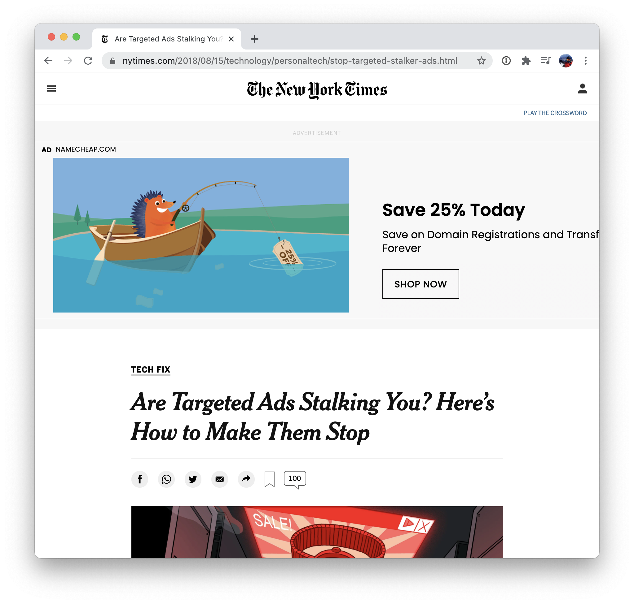Share article via WhatsApp
The height and width of the screenshot is (604, 634).
pos(166,479)
